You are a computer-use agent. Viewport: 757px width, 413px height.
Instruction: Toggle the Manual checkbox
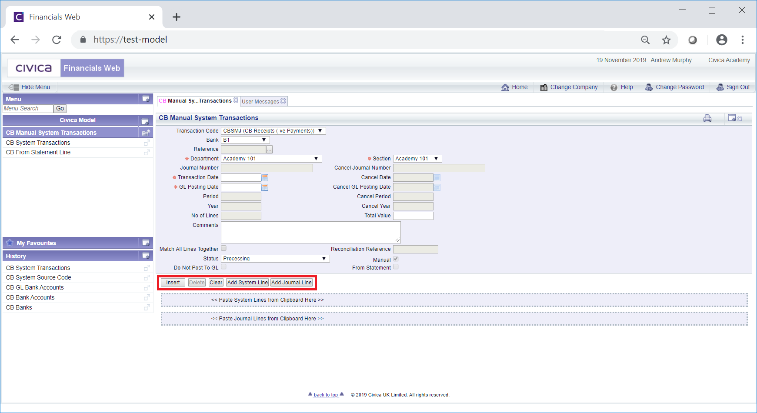(396, 259)
